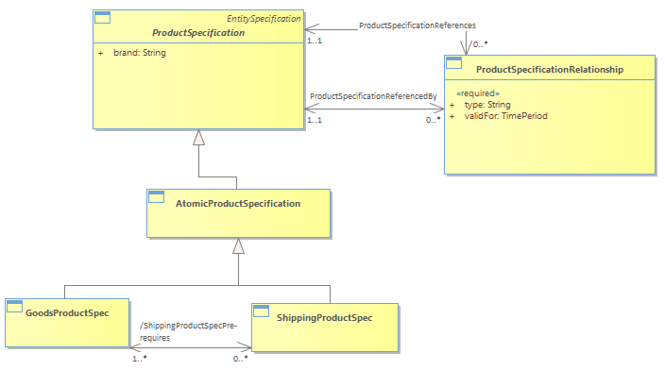
Task: Select the generalization arrowhead under AtomicProductSpecification
Action: pos(238,245)
